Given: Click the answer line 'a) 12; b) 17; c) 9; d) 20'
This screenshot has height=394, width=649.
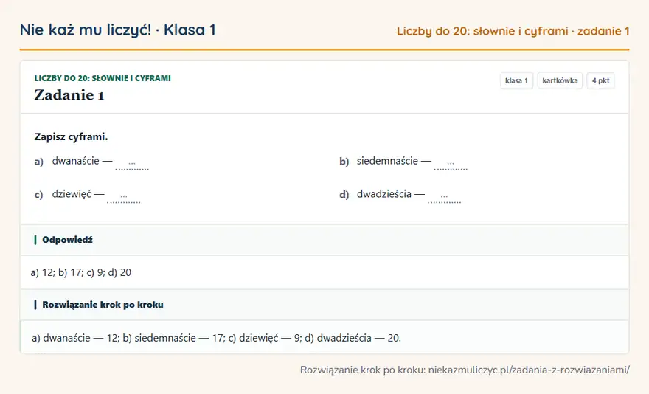Looking at the screenshot, I should click(80, 272).
